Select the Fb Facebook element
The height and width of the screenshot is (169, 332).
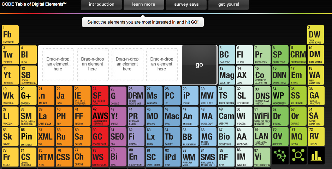point(10,35)
